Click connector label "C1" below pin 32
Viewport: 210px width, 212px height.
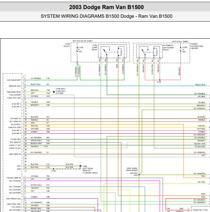tap(26, 171)
